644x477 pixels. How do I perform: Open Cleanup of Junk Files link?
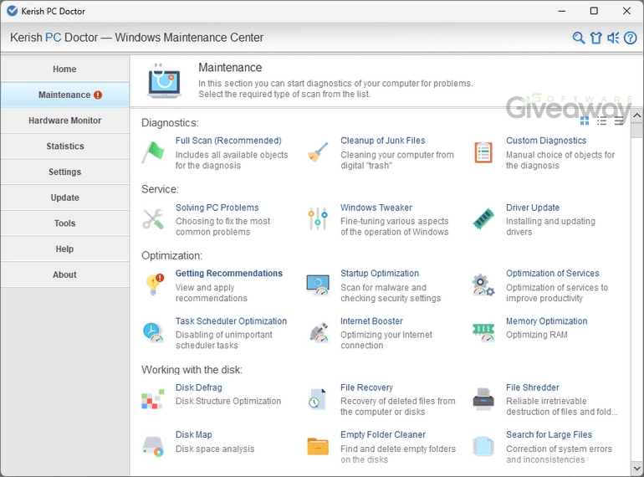(382, 141)
